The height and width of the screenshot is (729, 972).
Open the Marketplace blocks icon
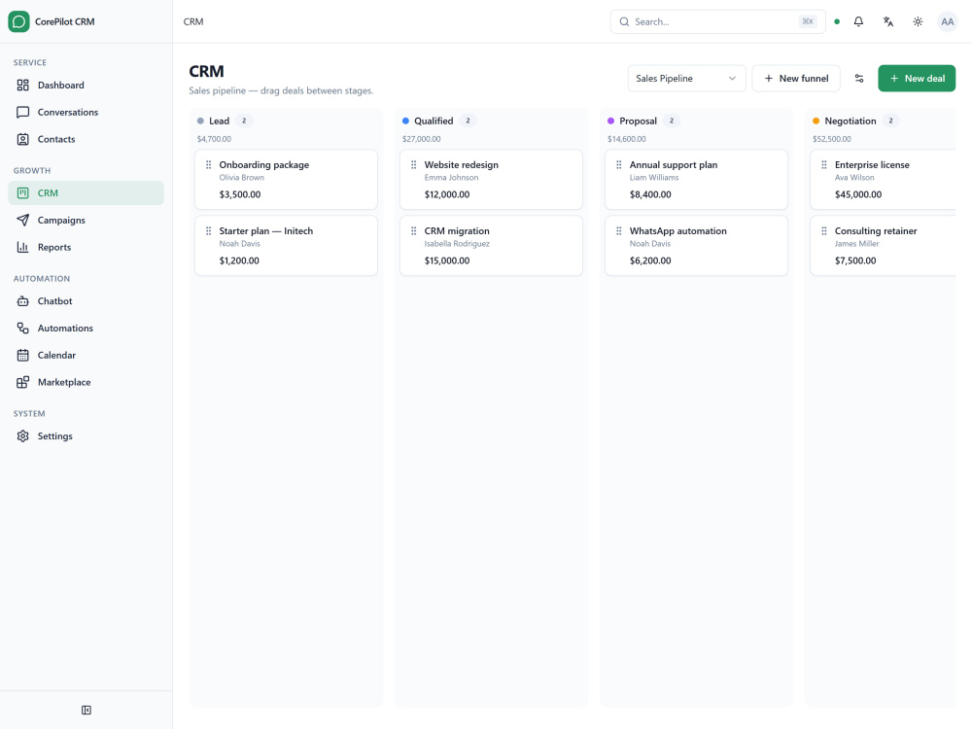click(x=23, y=382)
